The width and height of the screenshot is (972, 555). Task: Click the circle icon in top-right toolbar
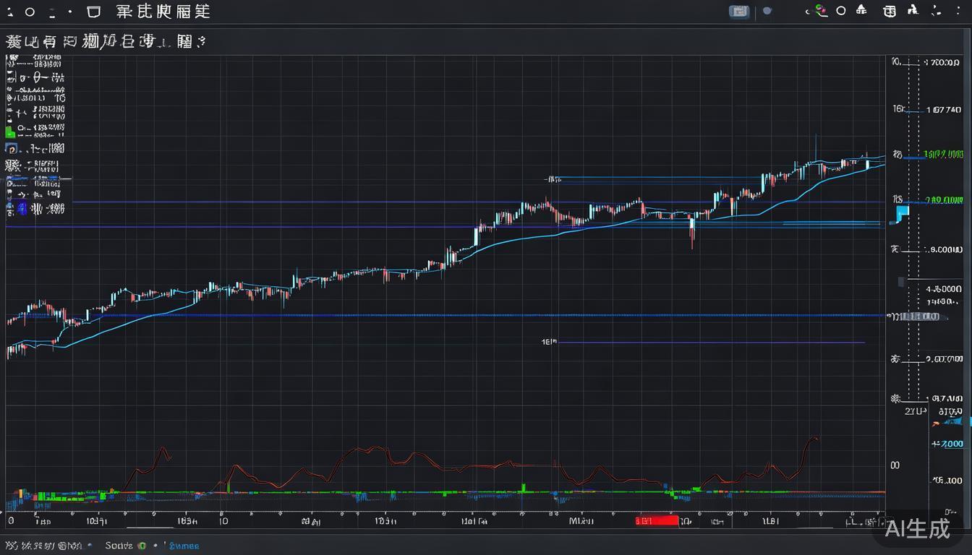tap(840, 11)
